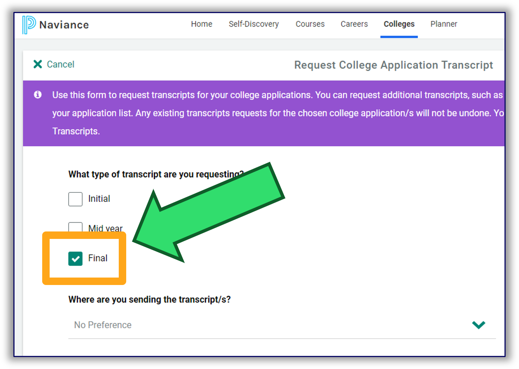Open the No Preference destination field

pyautogui.click(x=282, y=325)
